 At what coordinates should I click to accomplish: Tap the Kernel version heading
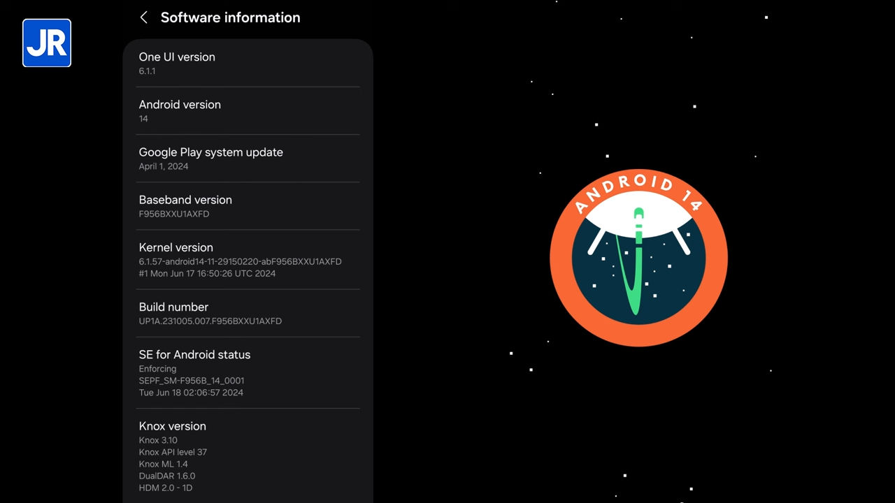176,247
